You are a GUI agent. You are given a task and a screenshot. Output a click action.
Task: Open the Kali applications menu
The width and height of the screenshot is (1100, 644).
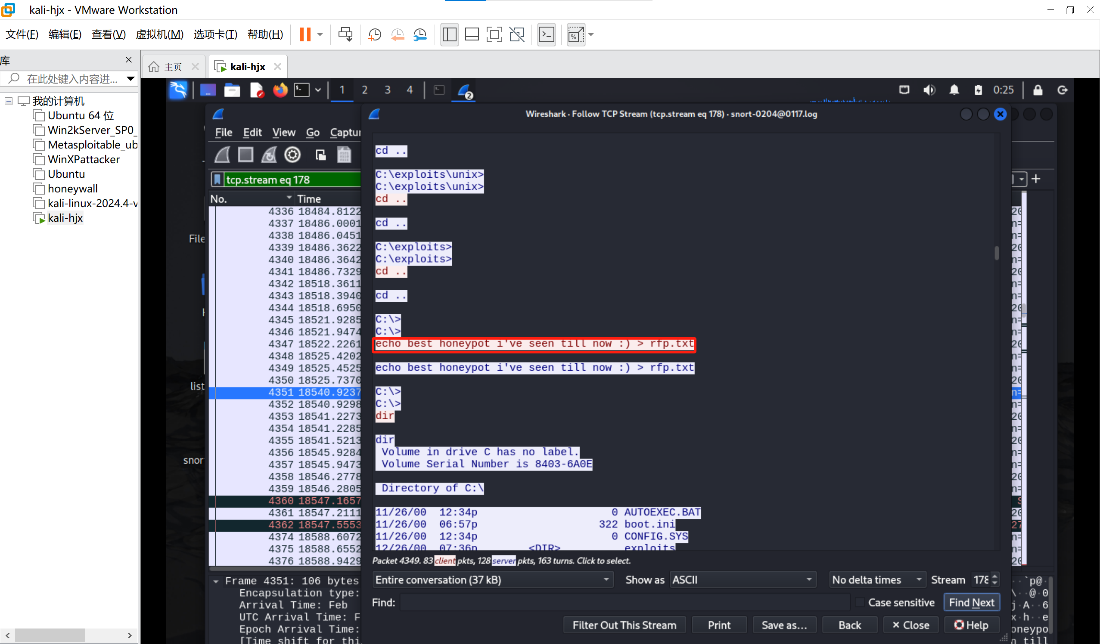pyautogui.click(x=178, y=90)
